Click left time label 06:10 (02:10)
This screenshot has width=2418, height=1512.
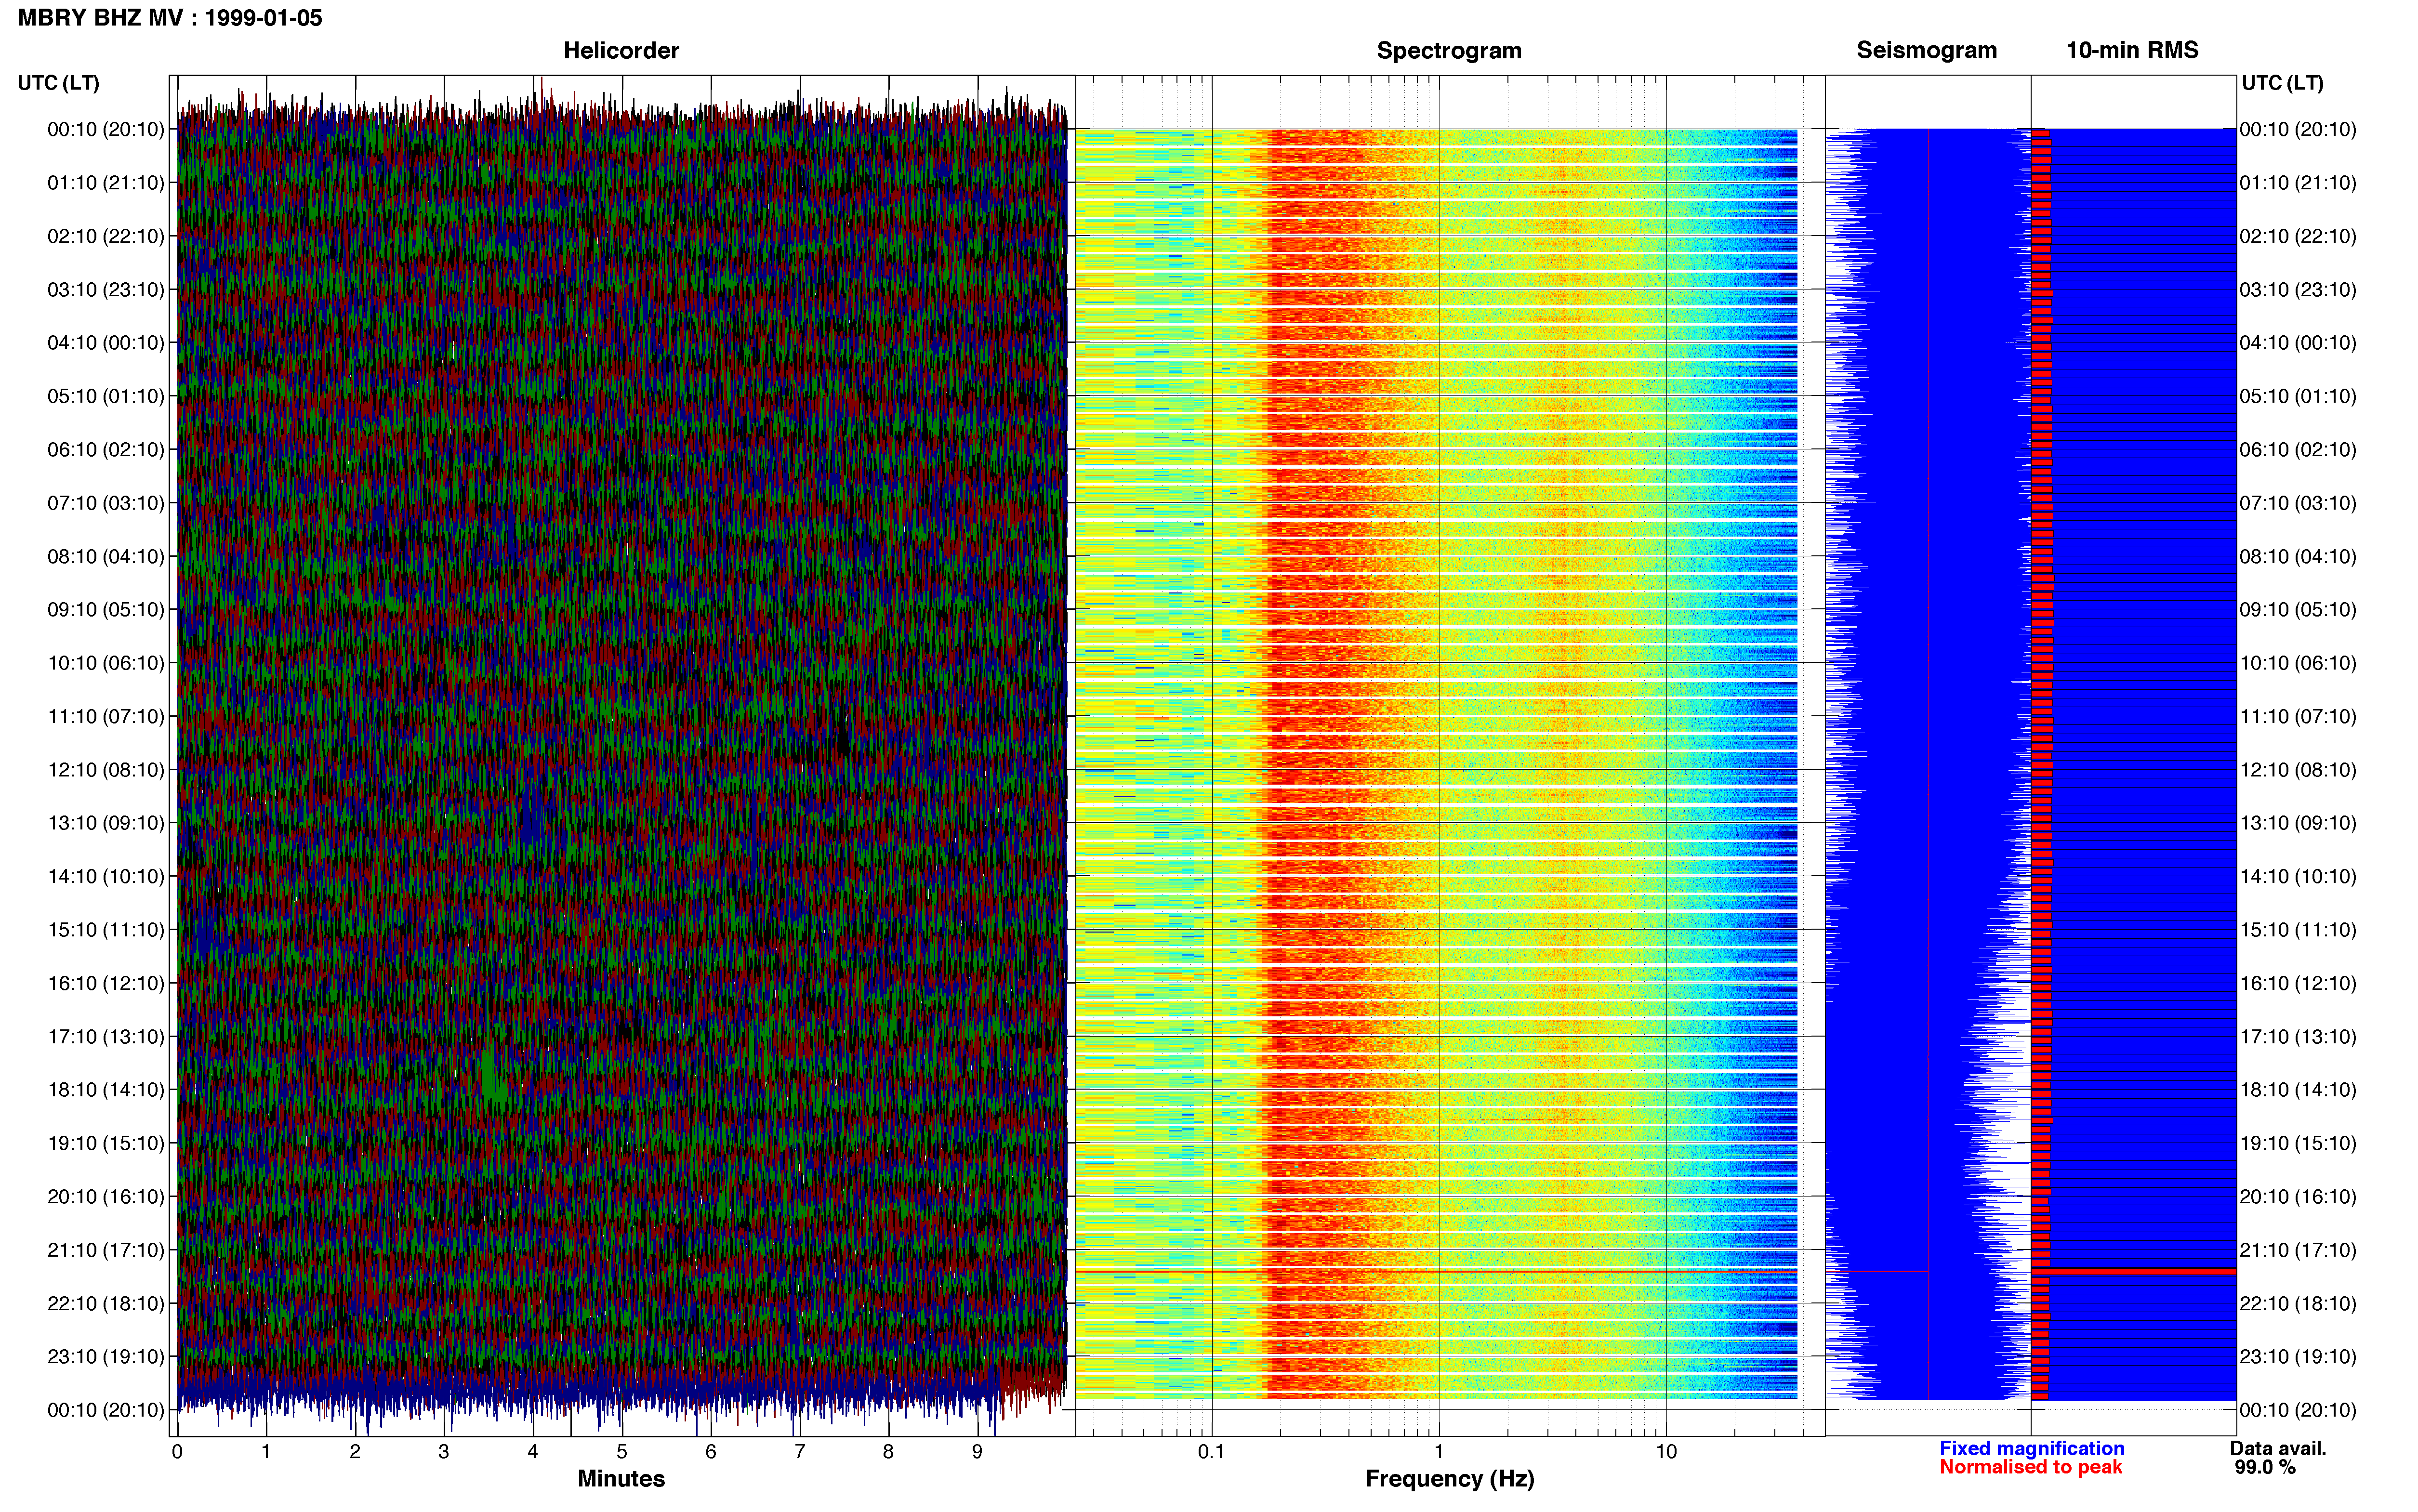pos(106,450)
